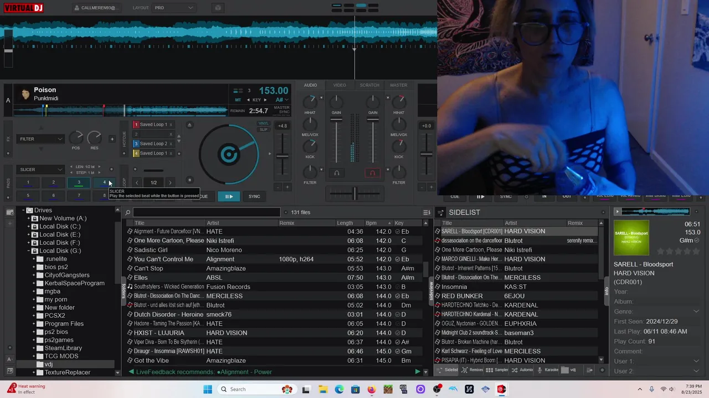Play LiveFeedback recommendation arrow at right
709x398 pixels.
pyautogui.click(x=418, y=372)
